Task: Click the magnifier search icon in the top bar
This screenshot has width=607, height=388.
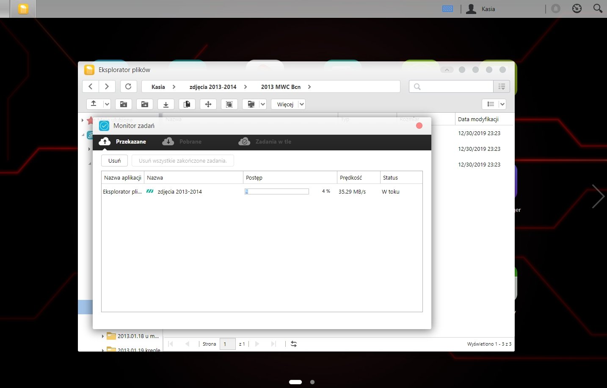Action: click(598, 8)
